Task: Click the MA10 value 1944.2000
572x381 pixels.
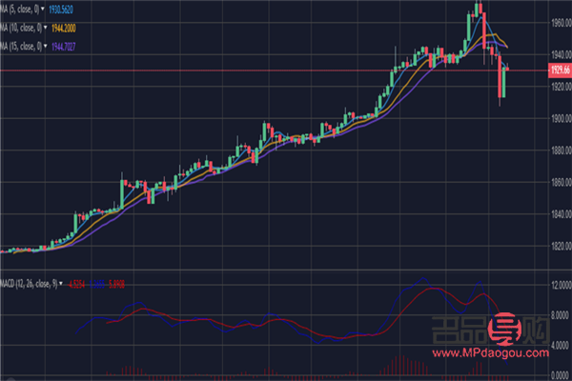Action: [x=64, y=28]
